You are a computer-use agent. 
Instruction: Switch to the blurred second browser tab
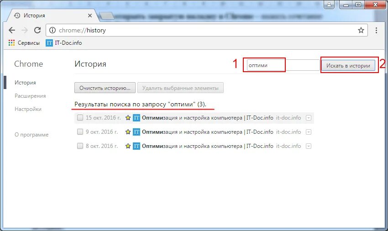(x=107, y=16)
